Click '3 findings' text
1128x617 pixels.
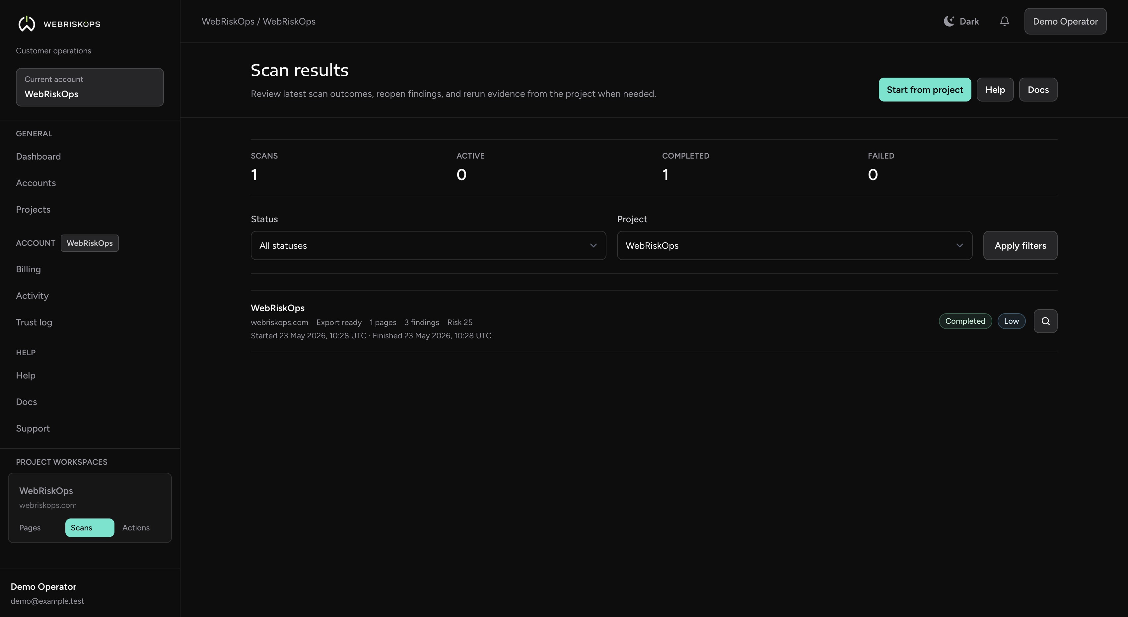pyautogui.click(x=422, y=322)
